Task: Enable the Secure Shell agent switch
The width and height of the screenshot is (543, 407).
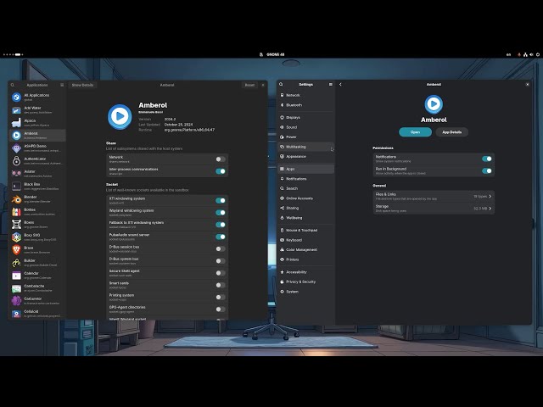Action: click(221, 273)
